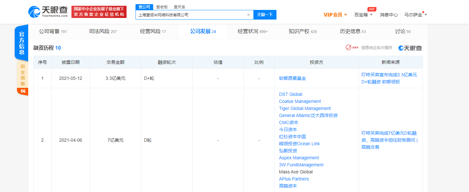Click the amount cell 3.3亿美元
The image size is (469, 192).
(115, 78)
